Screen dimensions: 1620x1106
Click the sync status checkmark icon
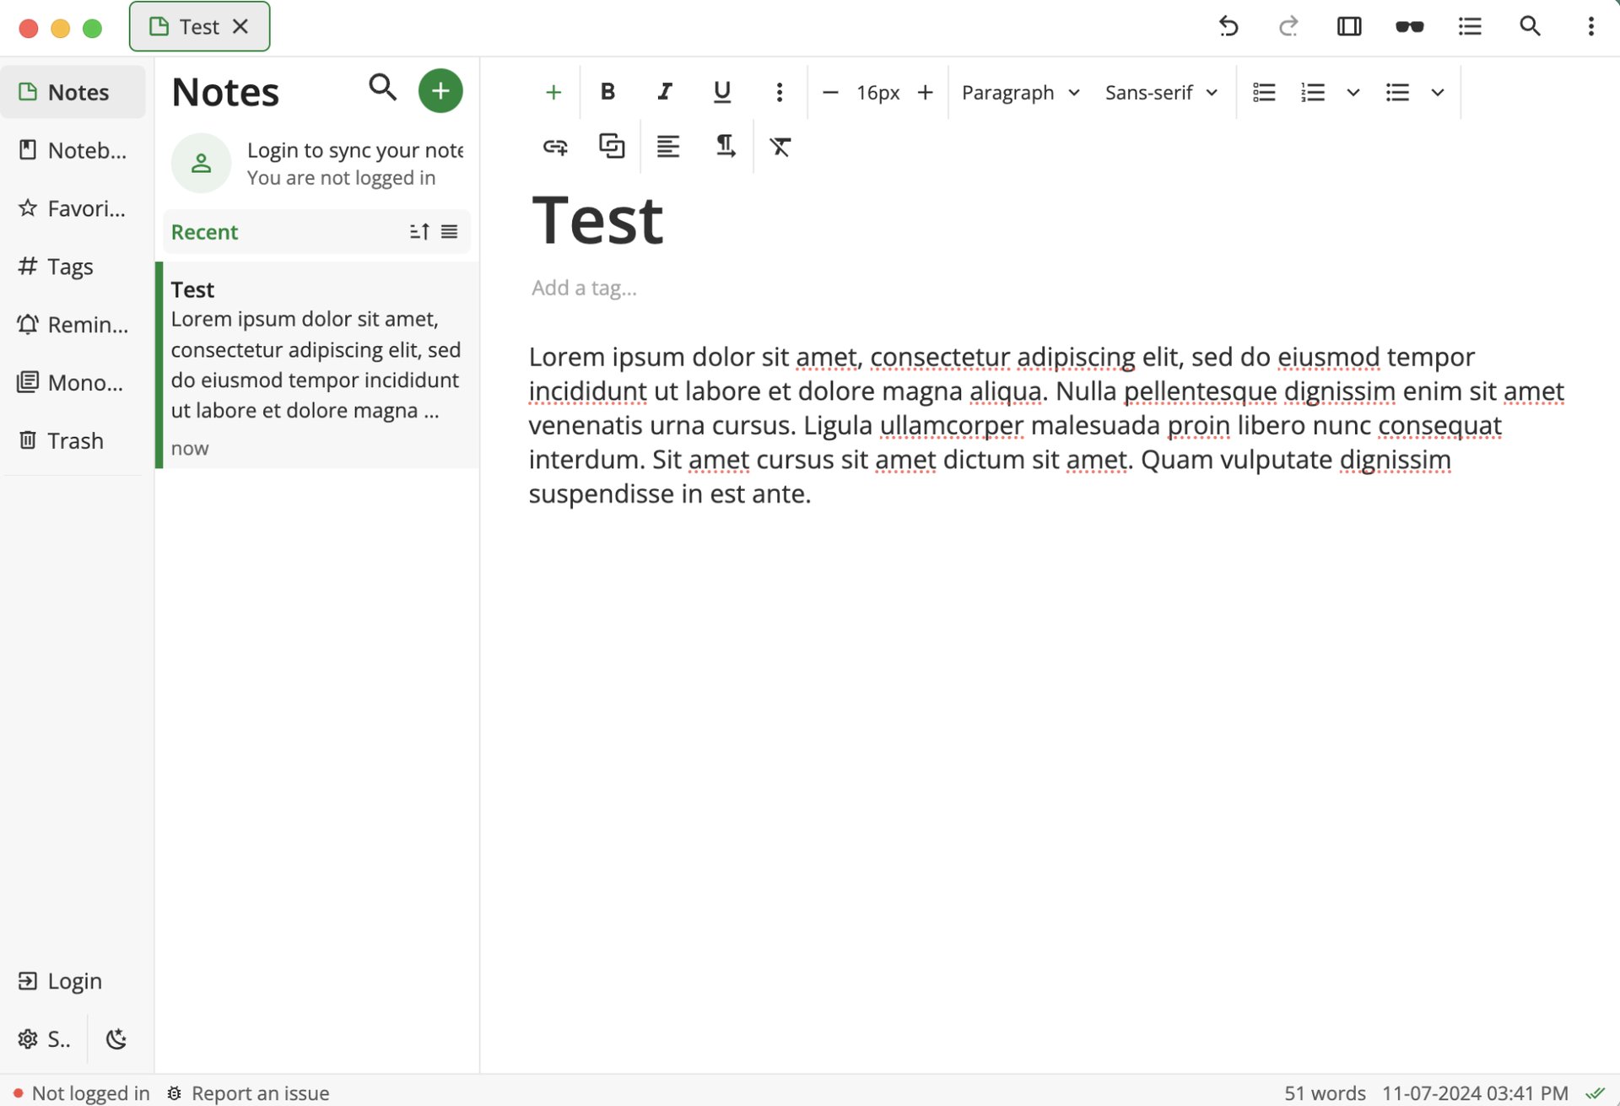coord(1595,1093)
